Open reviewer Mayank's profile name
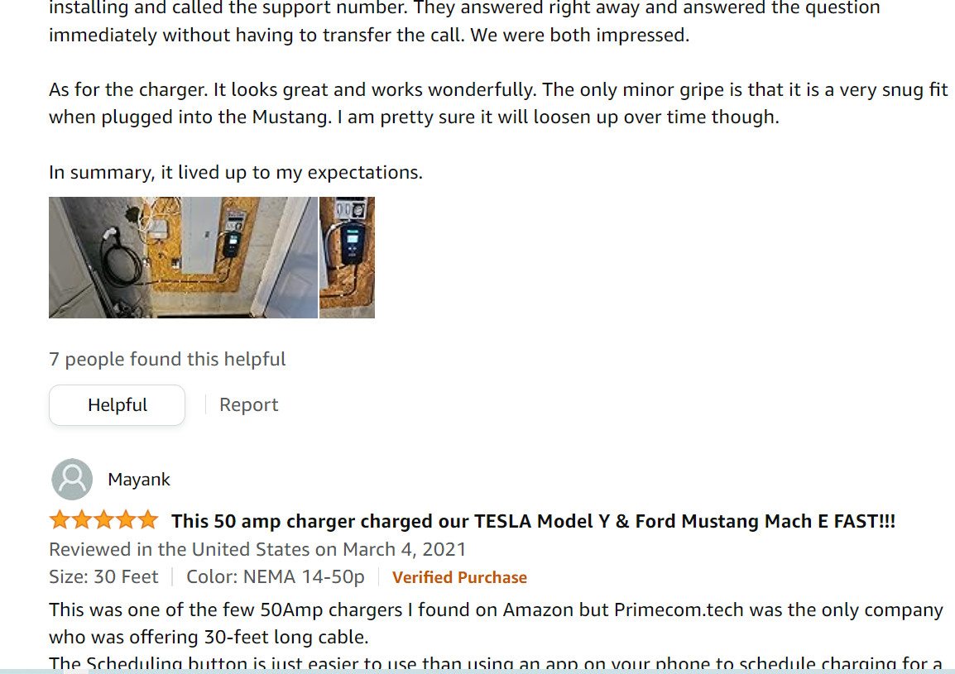955x674 pixels. 139,480
